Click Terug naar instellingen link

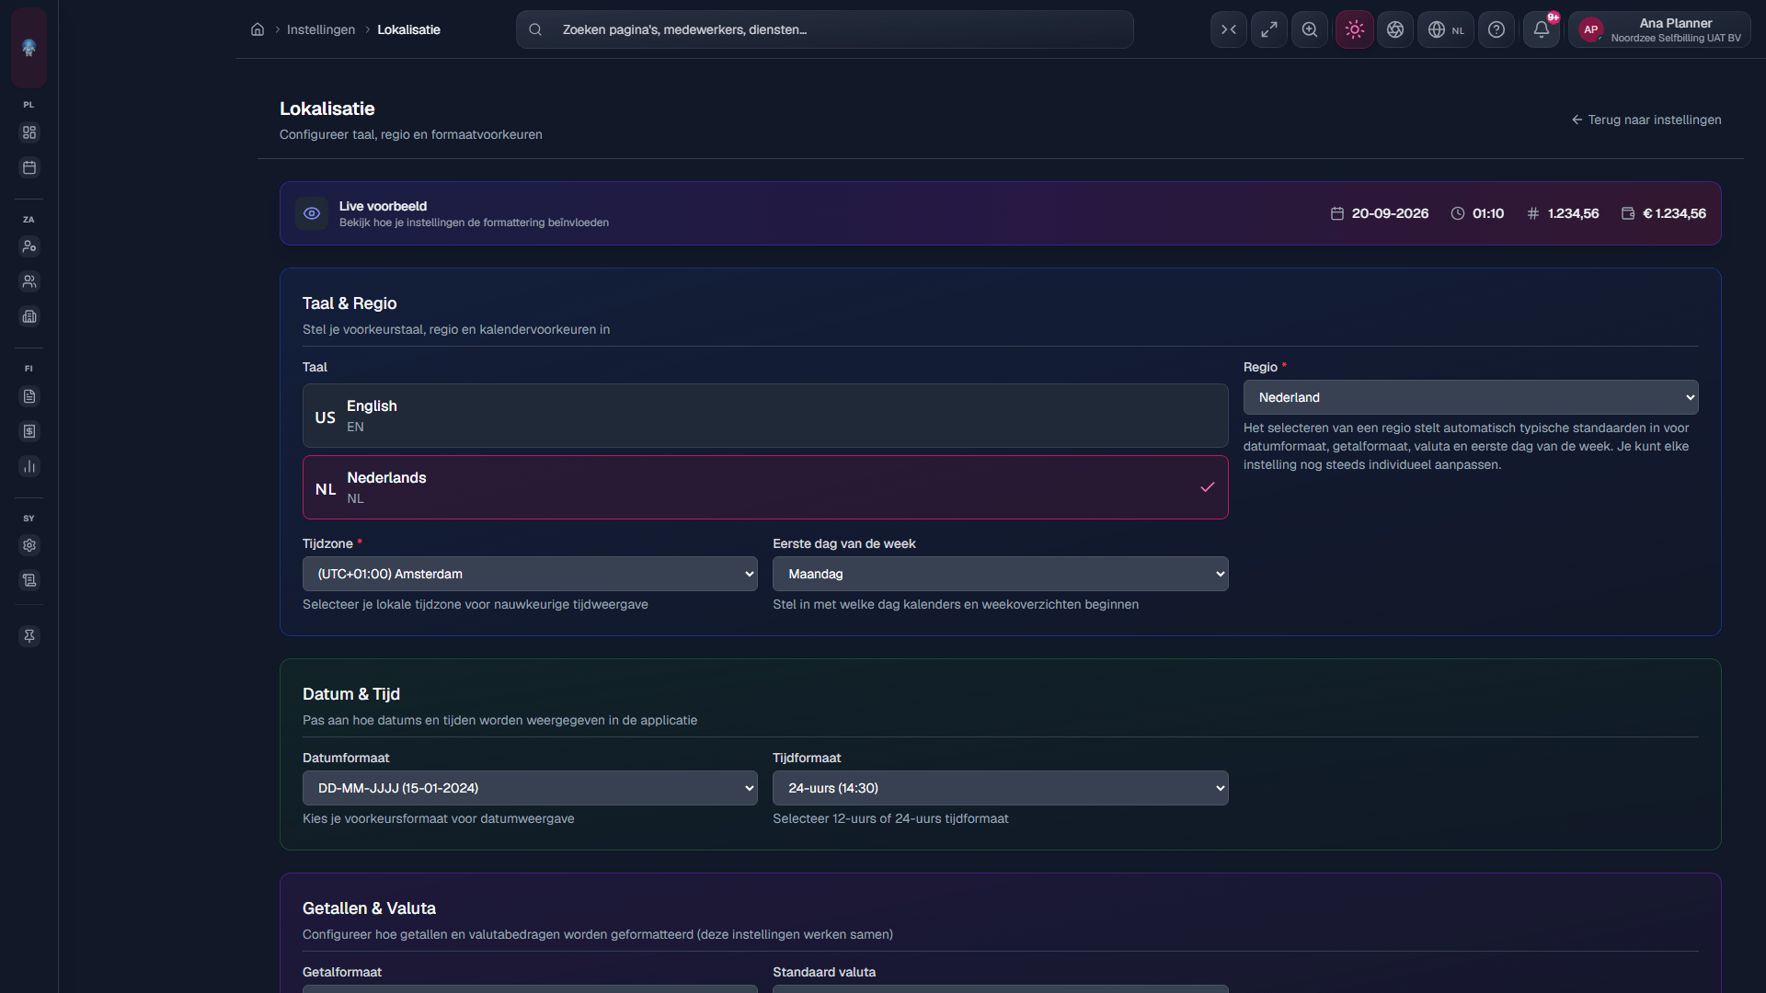click(x=1646, y=120)
